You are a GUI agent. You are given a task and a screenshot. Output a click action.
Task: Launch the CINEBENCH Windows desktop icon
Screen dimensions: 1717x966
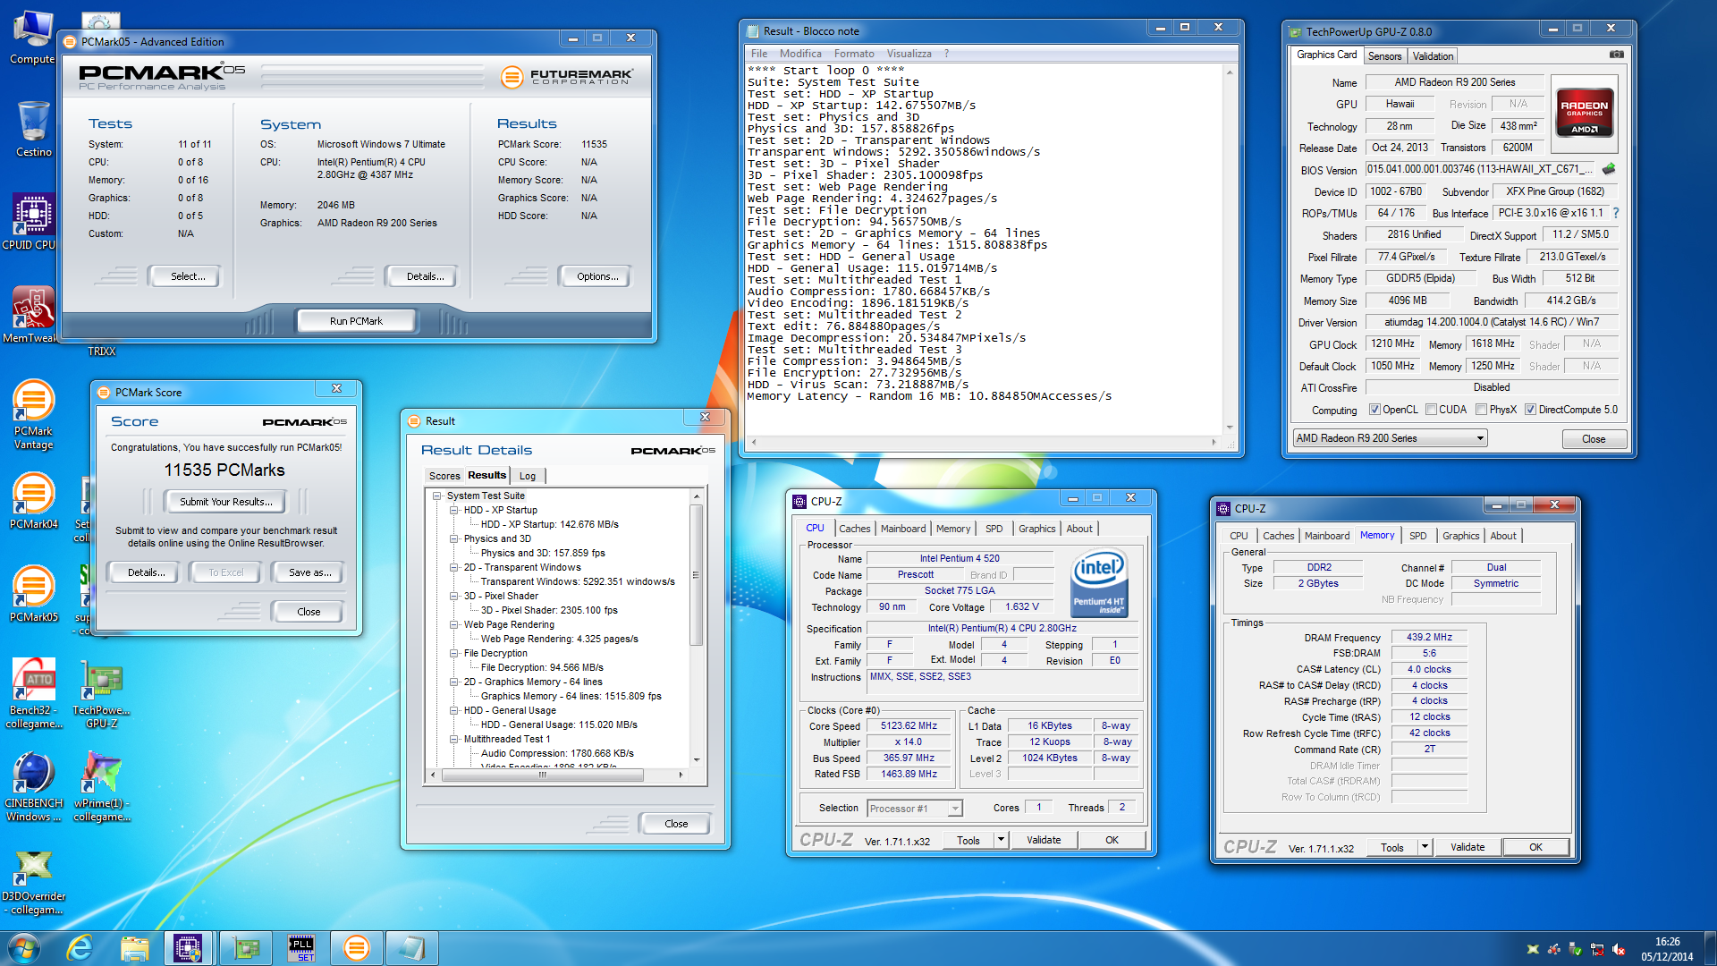point(33,787)
